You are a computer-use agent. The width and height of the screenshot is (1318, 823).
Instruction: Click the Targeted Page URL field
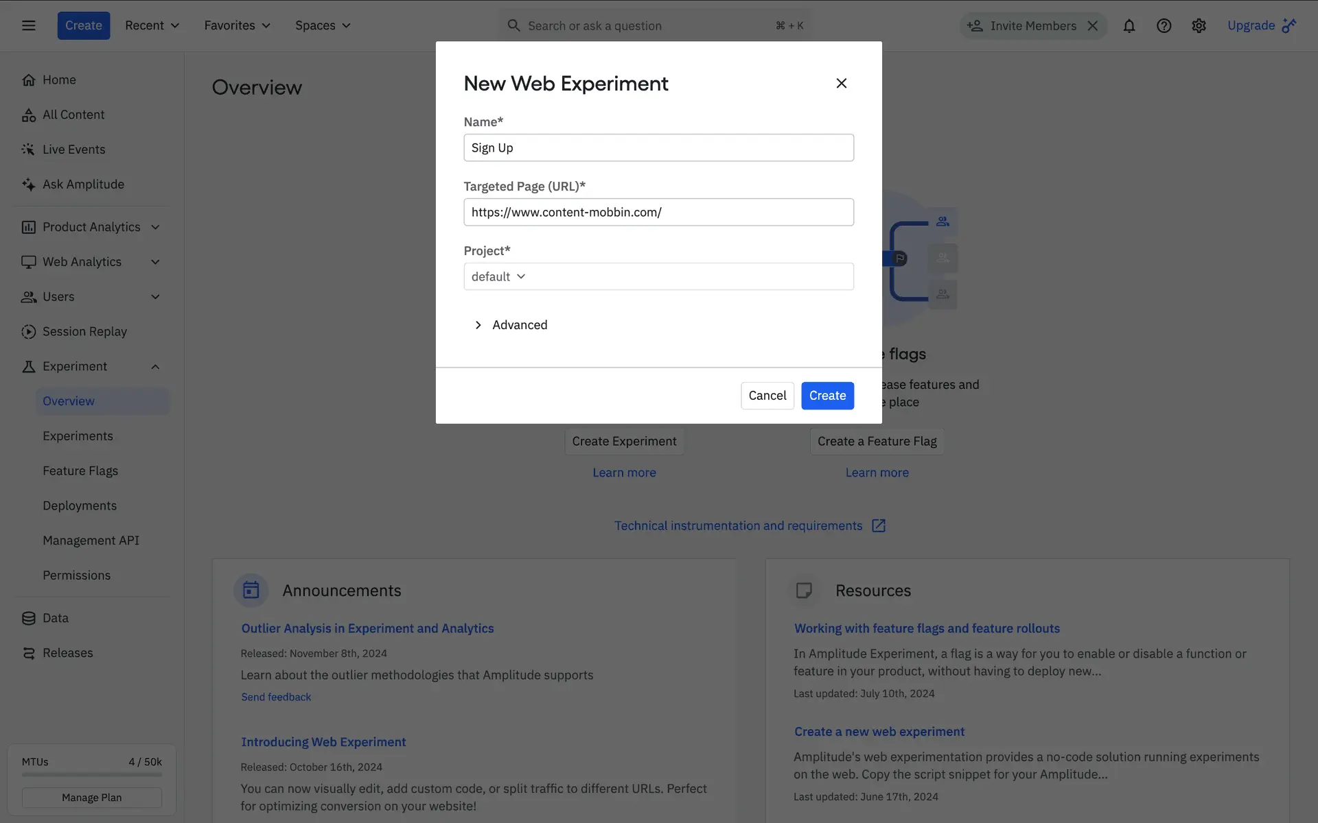[658, 212]
